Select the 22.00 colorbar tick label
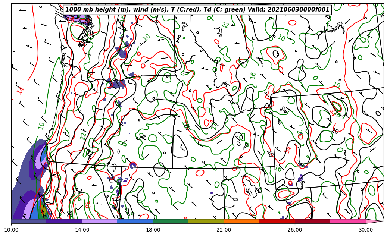The height and width of the screenshot is (236, 387). tap(224, 230)
